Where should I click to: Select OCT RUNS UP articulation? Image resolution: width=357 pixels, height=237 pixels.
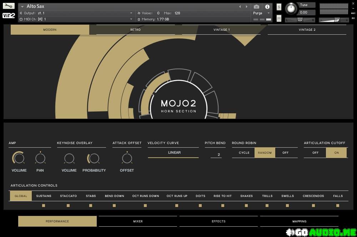click(177, 196)
